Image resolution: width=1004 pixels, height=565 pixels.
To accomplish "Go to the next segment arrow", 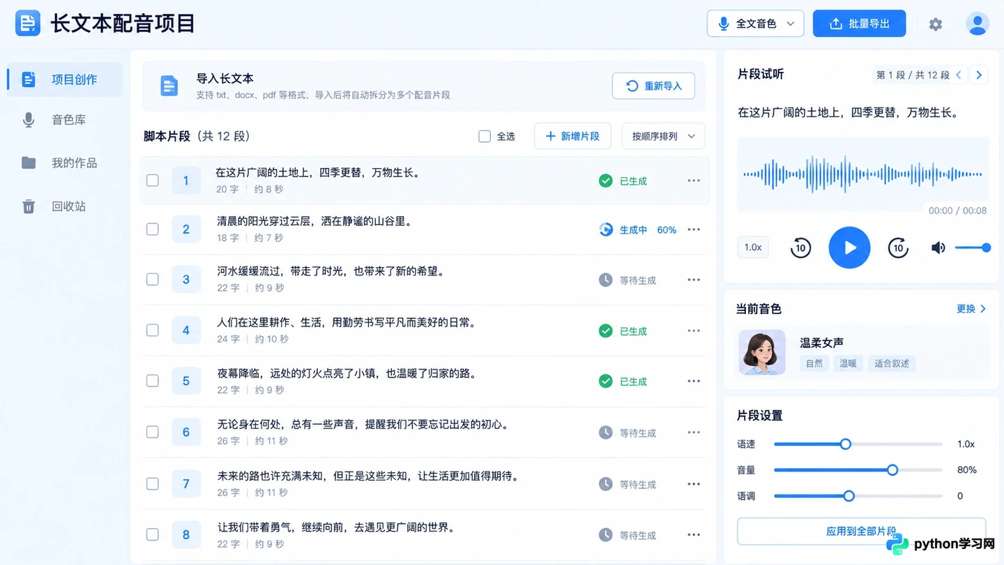I will pyautogui.click(x=979, y=75).
